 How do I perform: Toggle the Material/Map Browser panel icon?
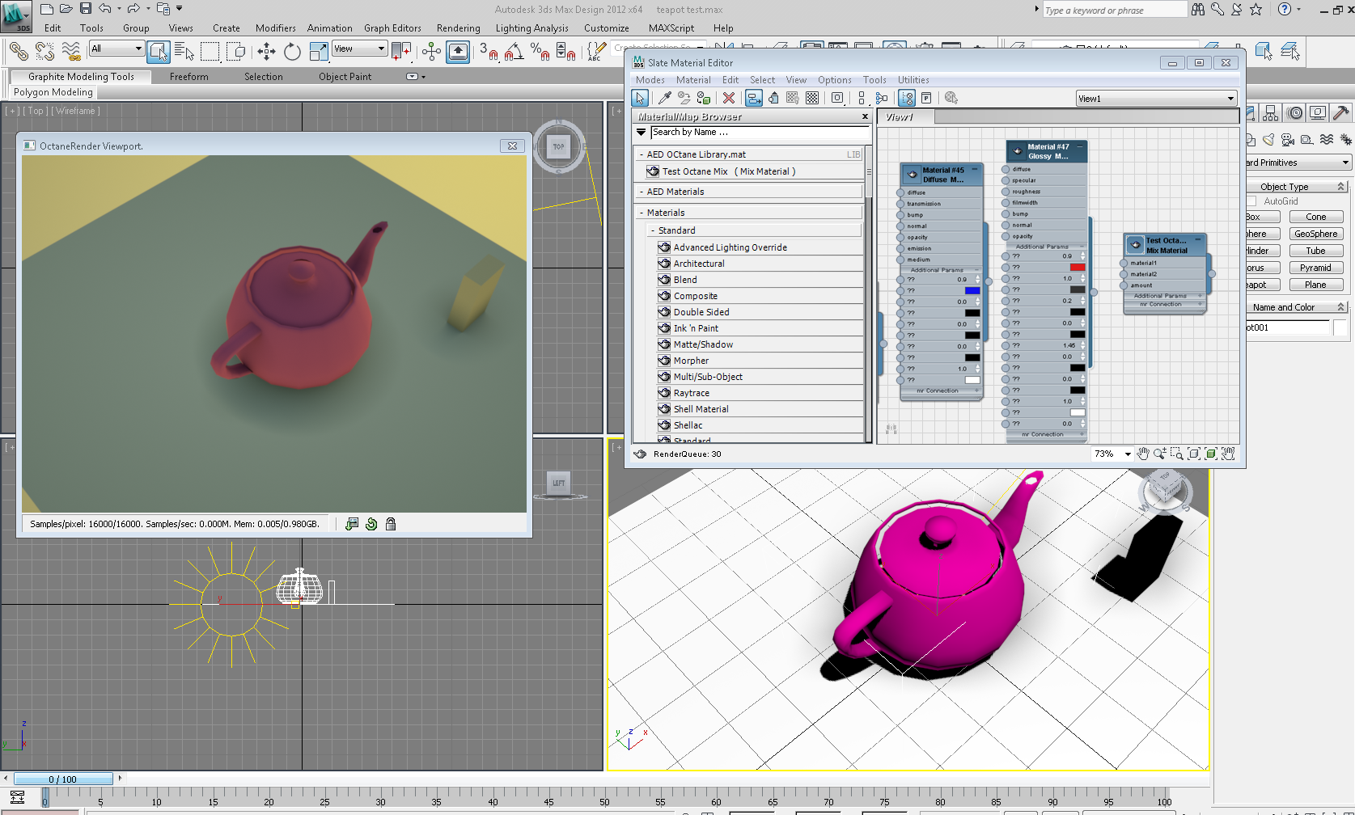(x=907, y=98)
